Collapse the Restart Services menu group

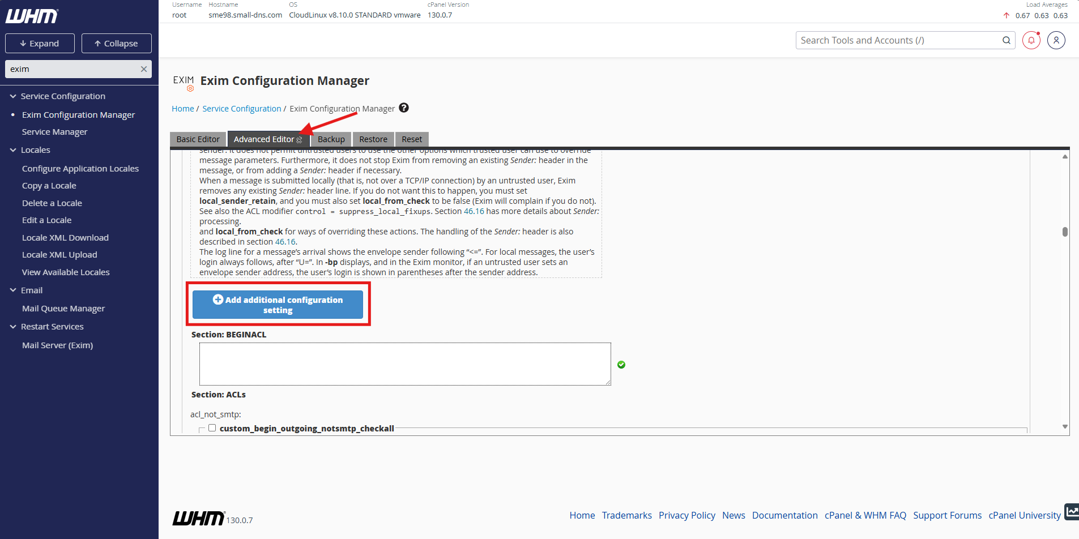click(13, 327)
